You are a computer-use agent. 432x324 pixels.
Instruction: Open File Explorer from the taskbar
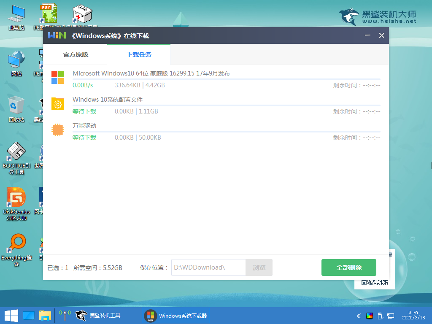point(45,316)
